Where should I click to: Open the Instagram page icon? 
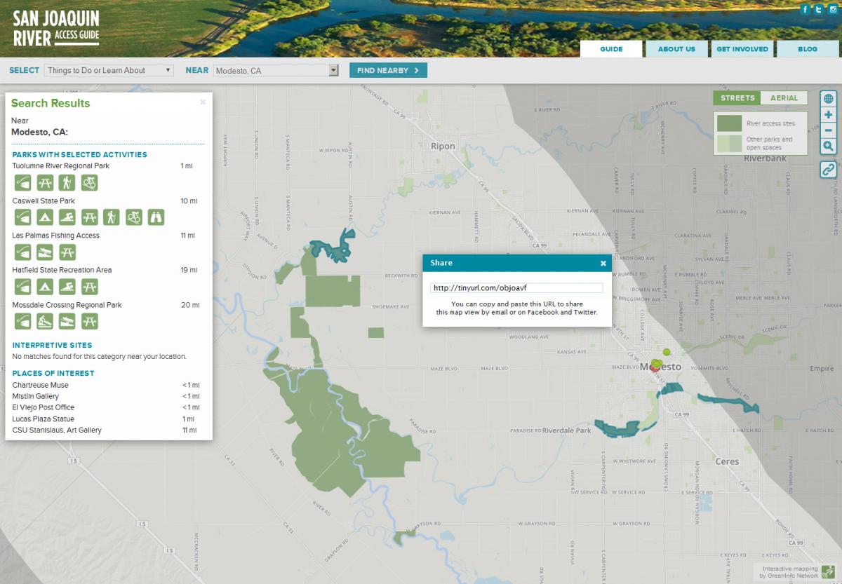coord(831,10)
